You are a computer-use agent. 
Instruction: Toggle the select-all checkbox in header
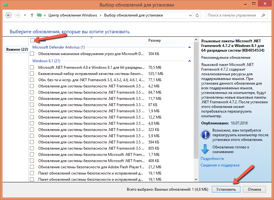click(x=32, y=40)
